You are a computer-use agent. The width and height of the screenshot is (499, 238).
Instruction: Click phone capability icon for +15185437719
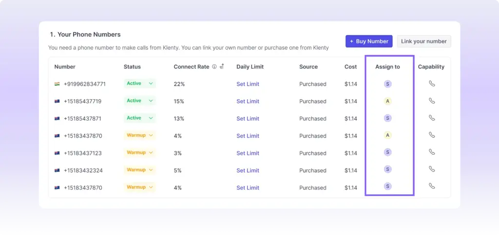[x=432, y=101]
